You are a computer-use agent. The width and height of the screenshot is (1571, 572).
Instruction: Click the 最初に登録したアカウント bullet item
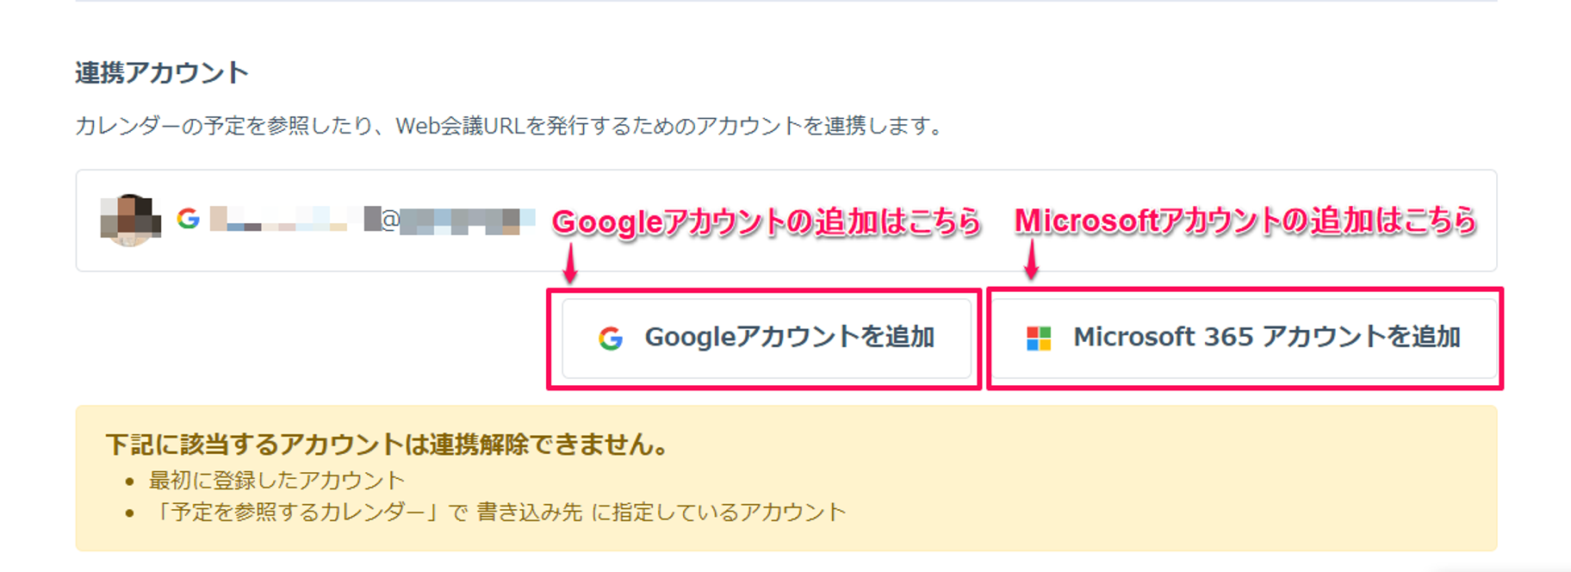[276, 480]
